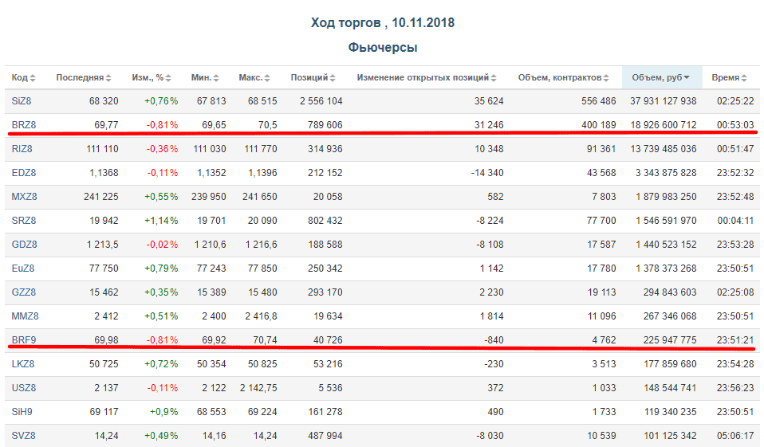Click sort arrows beside Изменение открытых позиций
The width and height of the screenshot is (764, 447).
point(494,78)
